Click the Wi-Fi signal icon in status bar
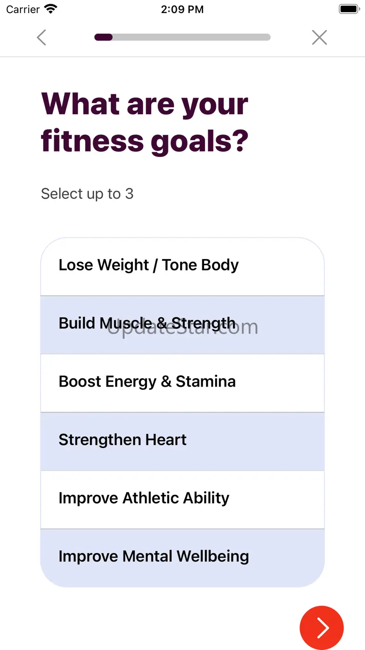The height and width of the screenshot is (650, 365). [x=50, y=9]
